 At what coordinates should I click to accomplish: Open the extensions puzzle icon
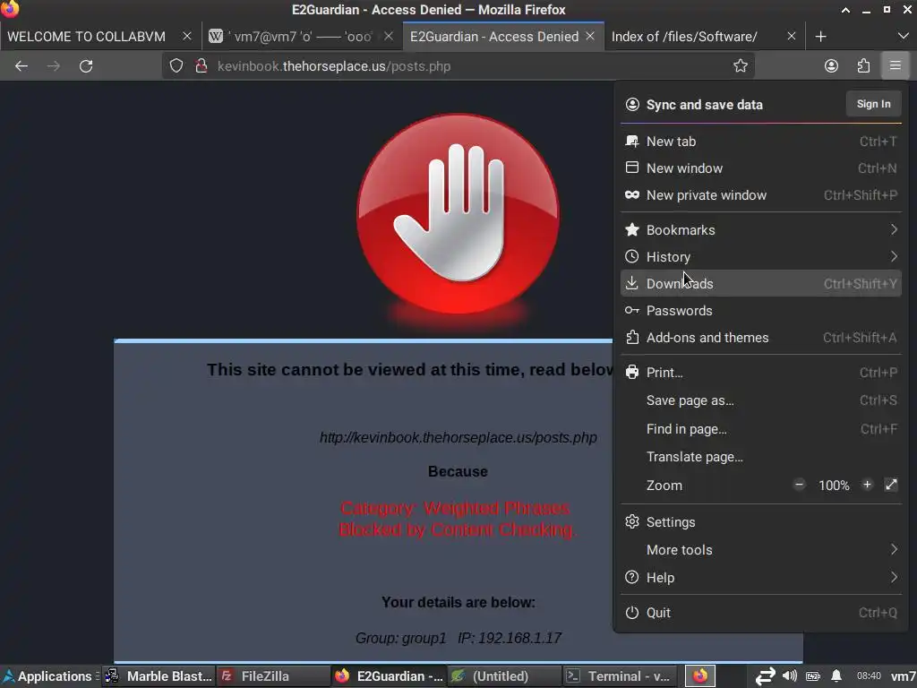[x=863, y=66]
